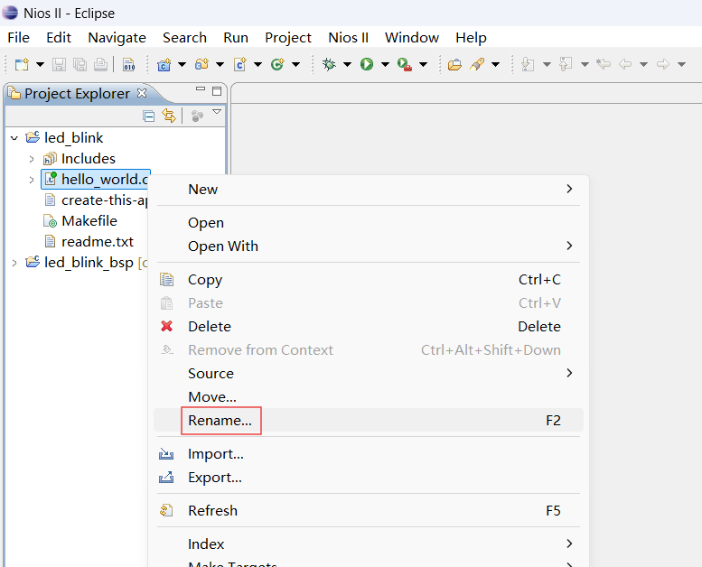Open the Run configurations dropdown arrow
Viewport: 702px width, 567px height.
pyautogui.click(x=385, y=64)
